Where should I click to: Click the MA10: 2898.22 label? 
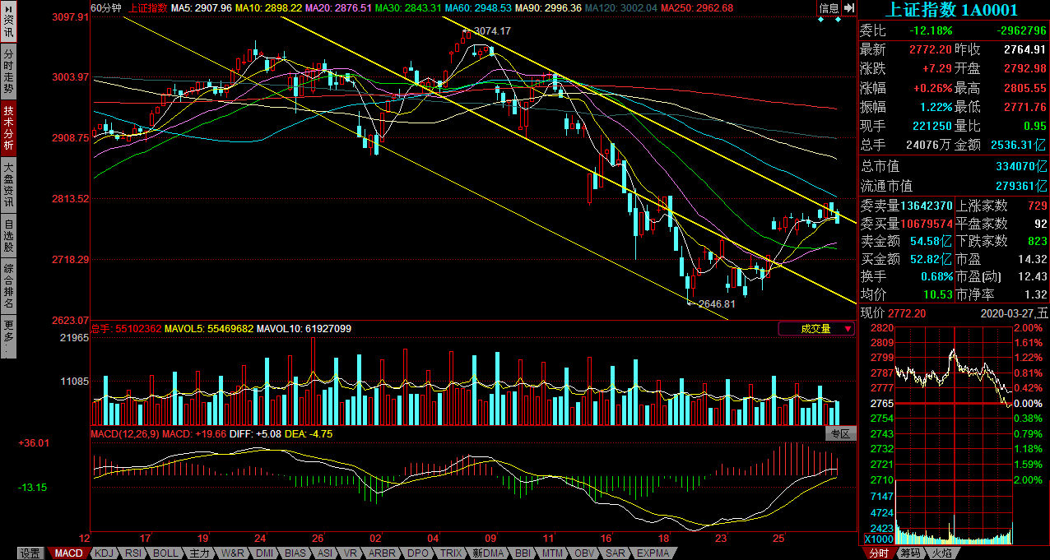(268, 8)
